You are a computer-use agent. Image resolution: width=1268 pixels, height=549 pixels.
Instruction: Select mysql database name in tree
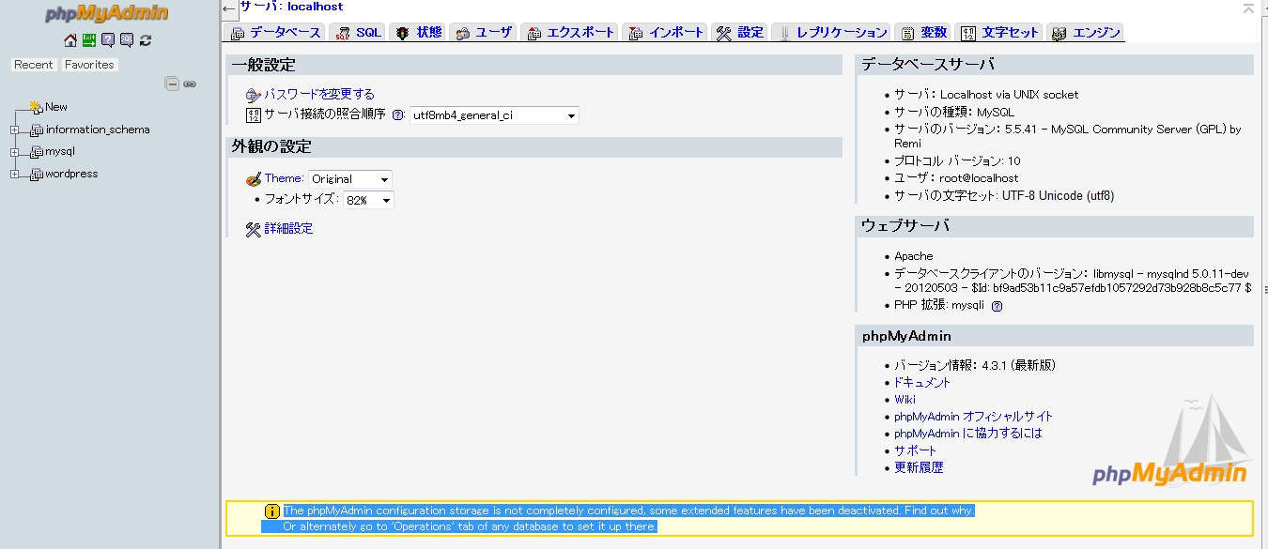[60, 152]
